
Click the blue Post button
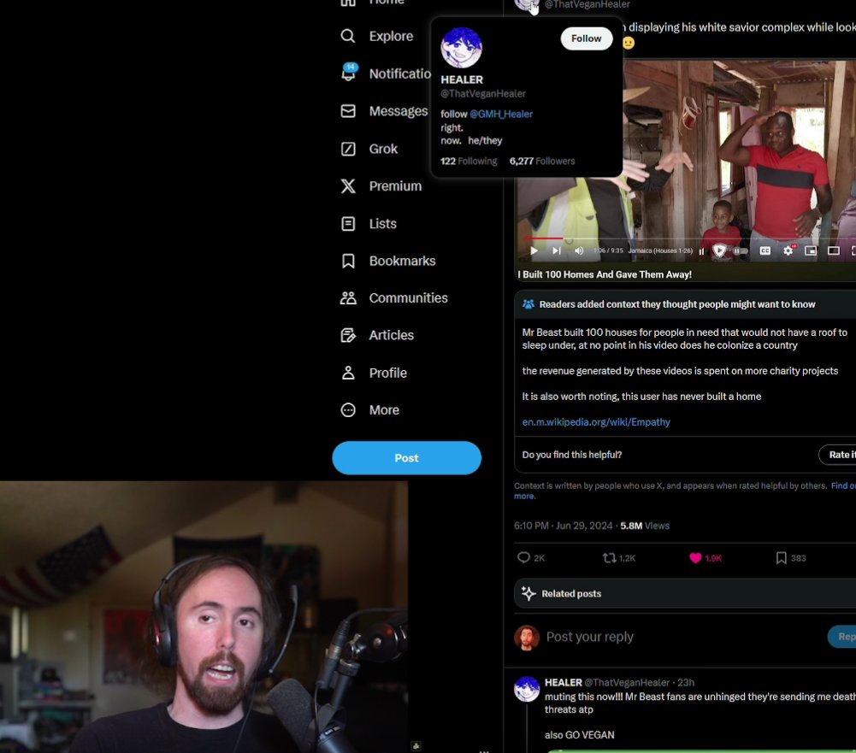[406, 458]
